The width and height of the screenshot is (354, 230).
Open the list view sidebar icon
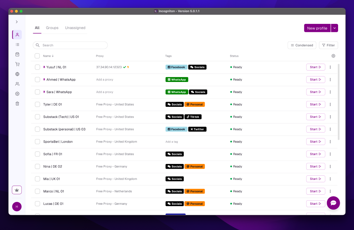tap(17, 45)
